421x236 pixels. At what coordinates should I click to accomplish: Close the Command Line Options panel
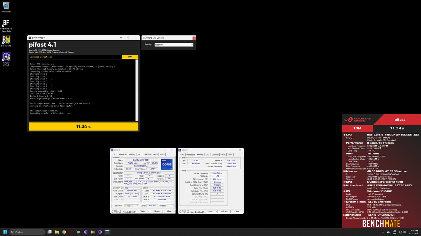[194, 38]
